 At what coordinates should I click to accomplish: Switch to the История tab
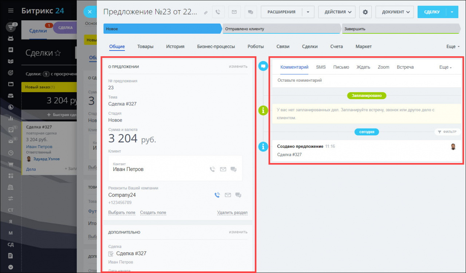tap(175, 46)
